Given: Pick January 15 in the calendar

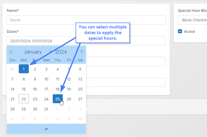Looking at the screenshot, I should pyautogui.click(x=24, y=89).
